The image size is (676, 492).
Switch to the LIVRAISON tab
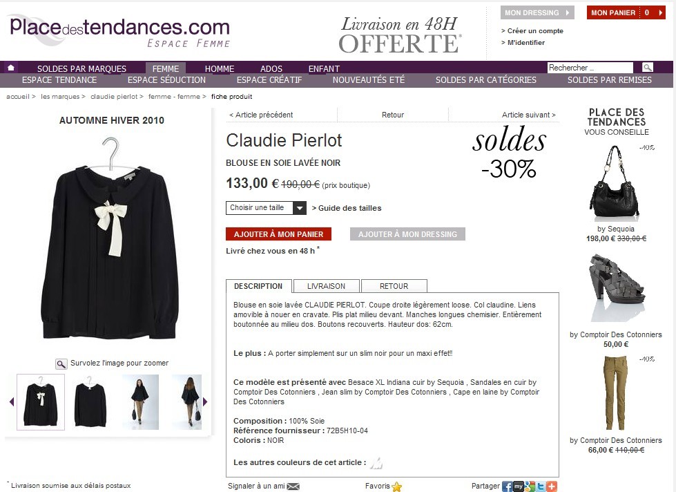point(327,286)
